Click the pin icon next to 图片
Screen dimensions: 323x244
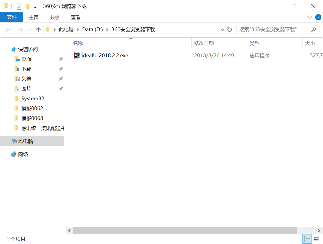(61, 89)
